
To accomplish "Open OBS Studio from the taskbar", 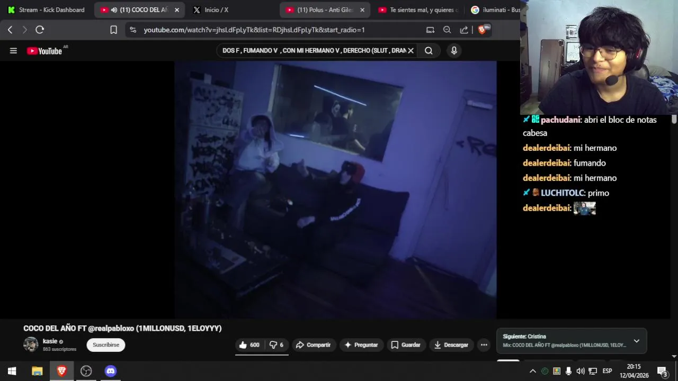I will [x=86, y=371].
